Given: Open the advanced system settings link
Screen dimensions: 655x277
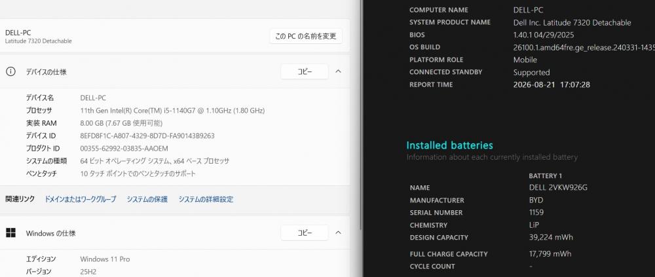Looking at the screenshot, I should (206, 199).
